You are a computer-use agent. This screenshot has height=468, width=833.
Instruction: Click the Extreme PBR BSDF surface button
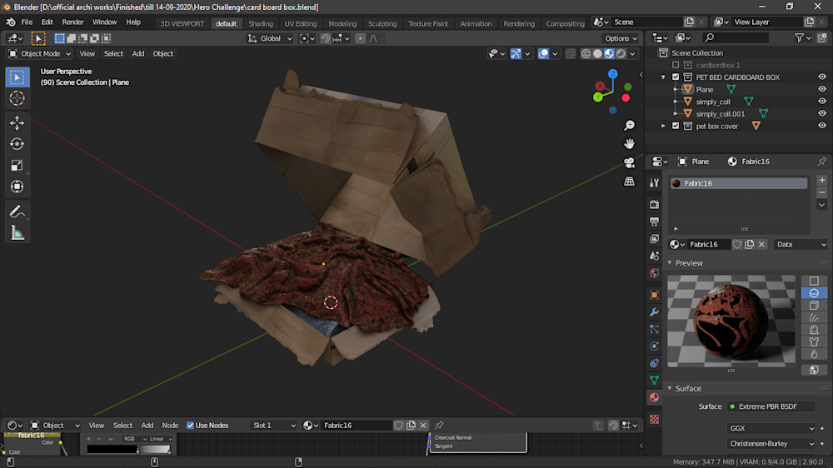tap(771, 406)
